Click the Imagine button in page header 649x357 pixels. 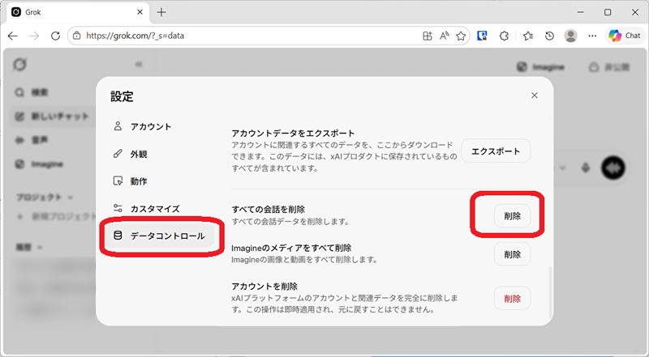point(540,67)
